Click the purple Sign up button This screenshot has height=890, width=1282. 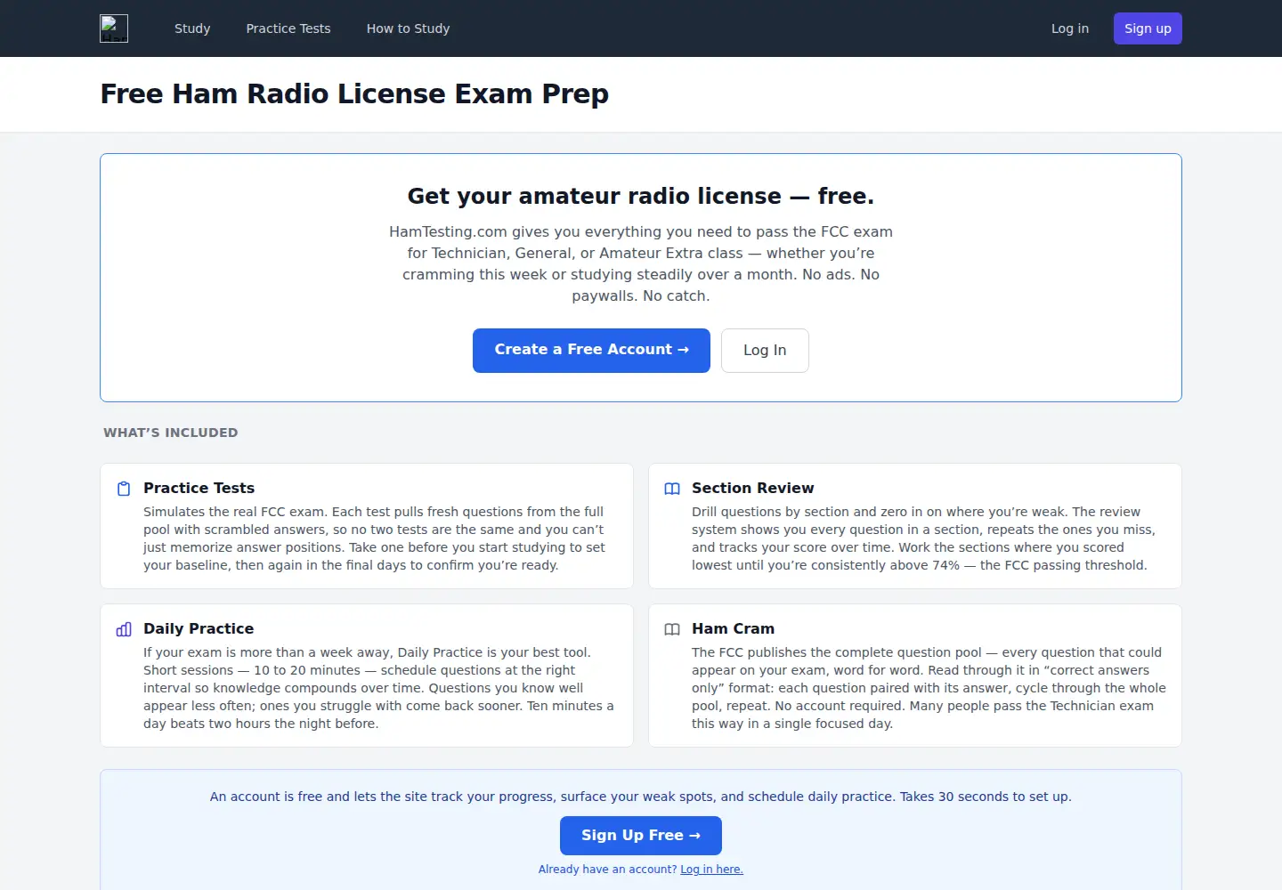1148,28
